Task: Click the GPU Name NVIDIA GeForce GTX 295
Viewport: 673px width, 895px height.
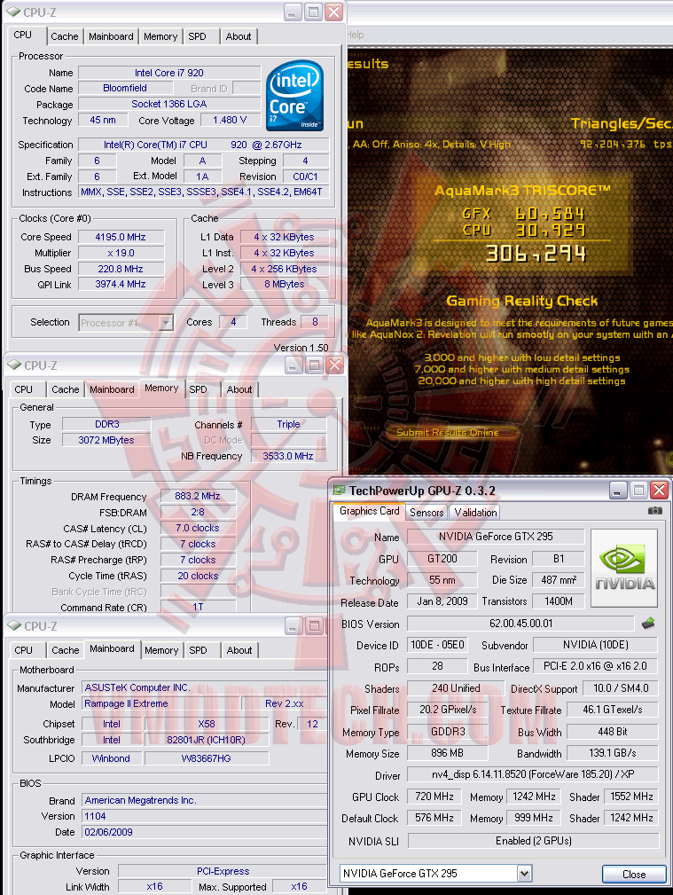Action: click(496, 536)
